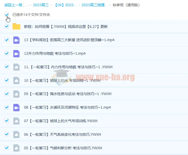Go to 2023高三 breadcrumb folder
Image resolution: width=188 pixels, height=155 pixels.
(x=40, y=5)
